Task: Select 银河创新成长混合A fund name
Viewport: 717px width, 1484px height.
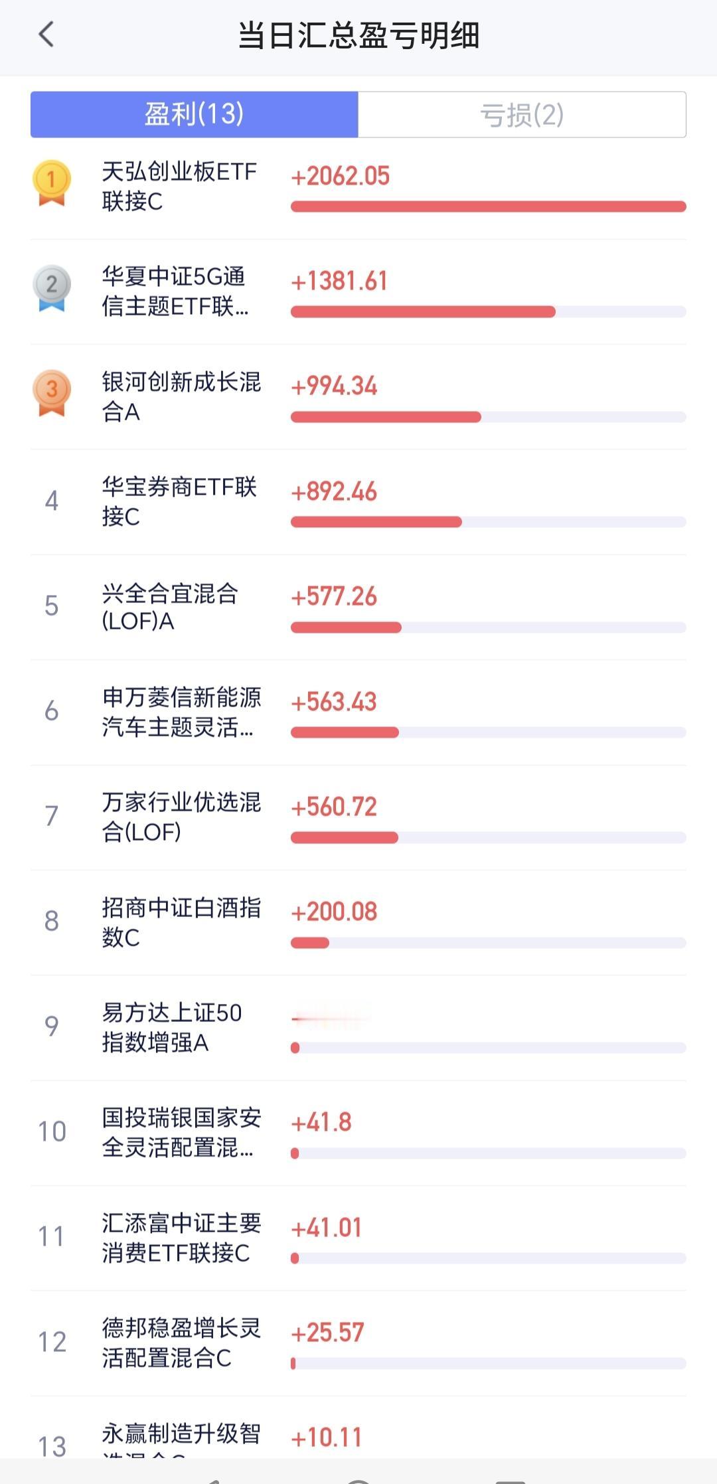Action: point(181,396)
